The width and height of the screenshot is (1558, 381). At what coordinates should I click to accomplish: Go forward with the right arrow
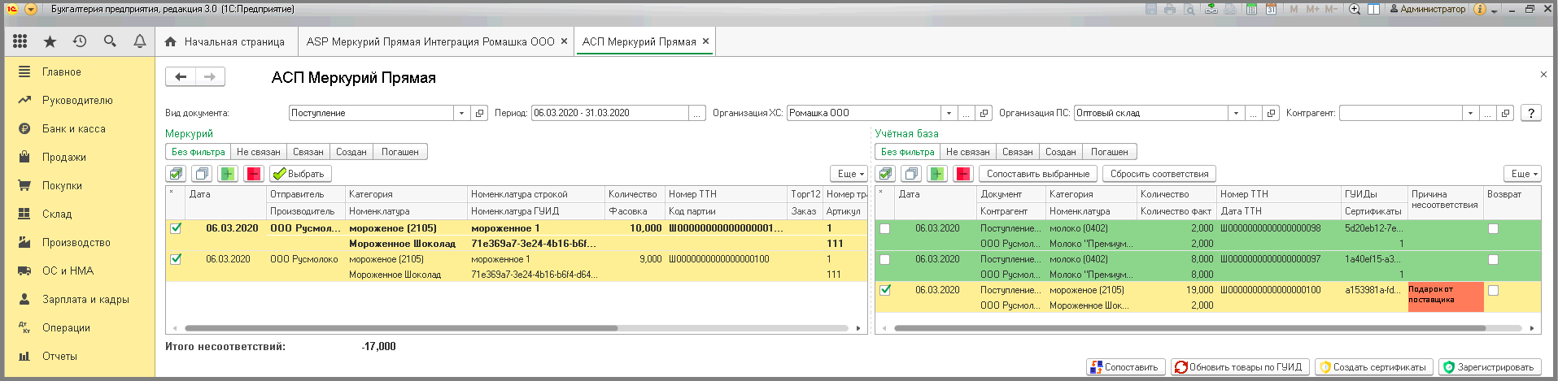pyautogui.click(x=210, y=77)
